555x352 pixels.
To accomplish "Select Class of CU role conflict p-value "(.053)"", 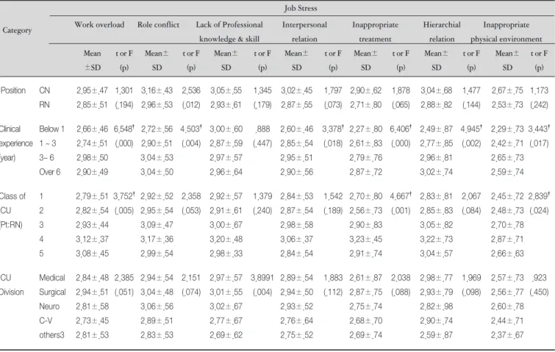I will pyautogui.click(x=191, y=211).
